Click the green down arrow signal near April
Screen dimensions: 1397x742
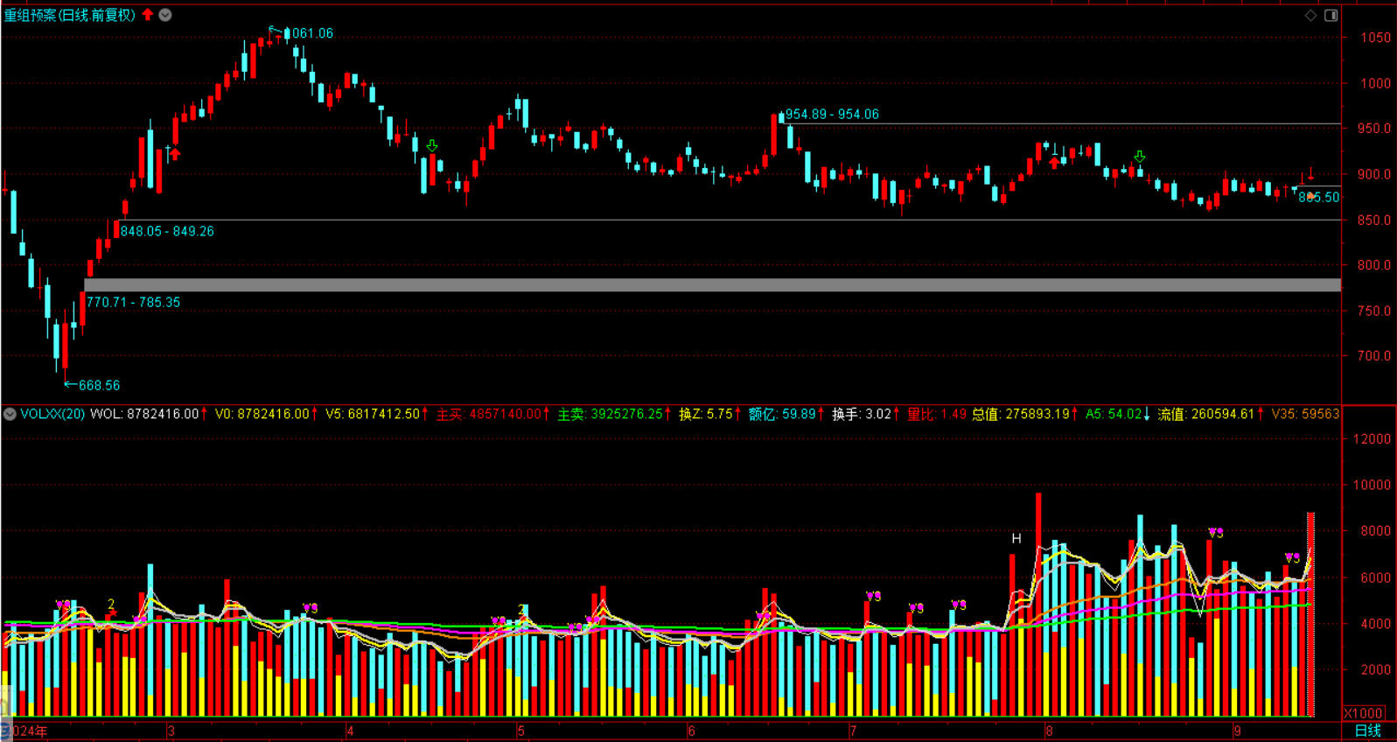(x=432, y=146)
